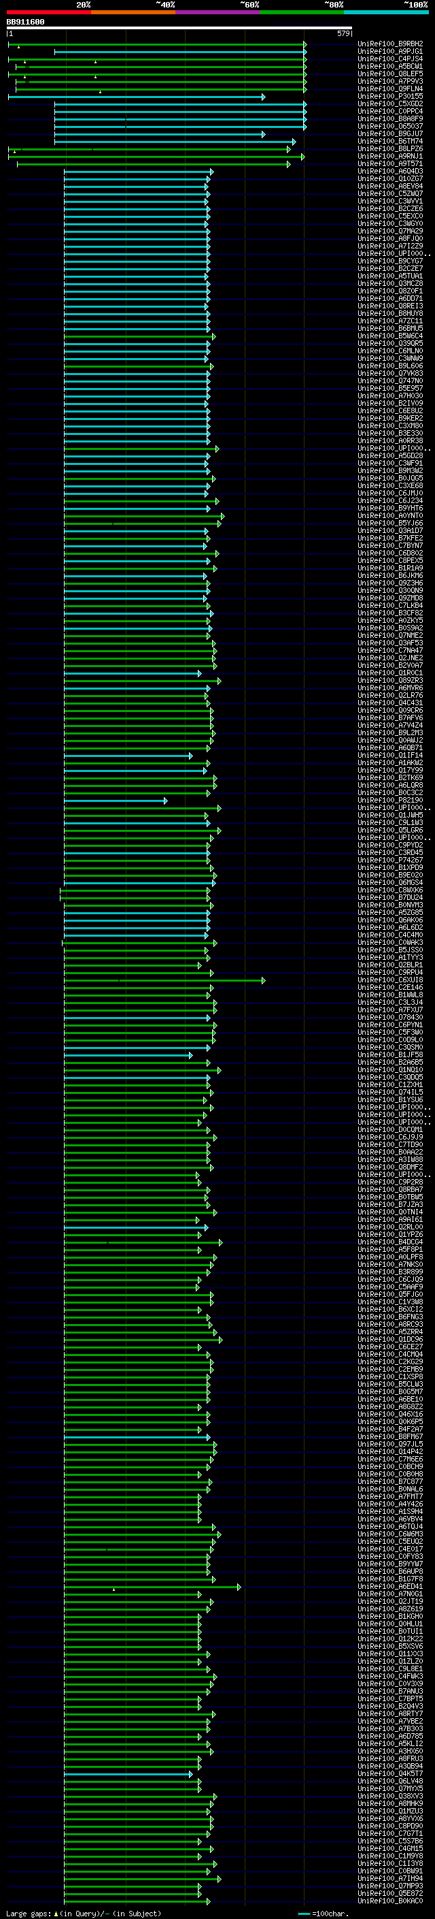This screenshot has height=1919, width=435.
Task: Click hit label UniRef100_C7NA47
Action: coord(390,650)
